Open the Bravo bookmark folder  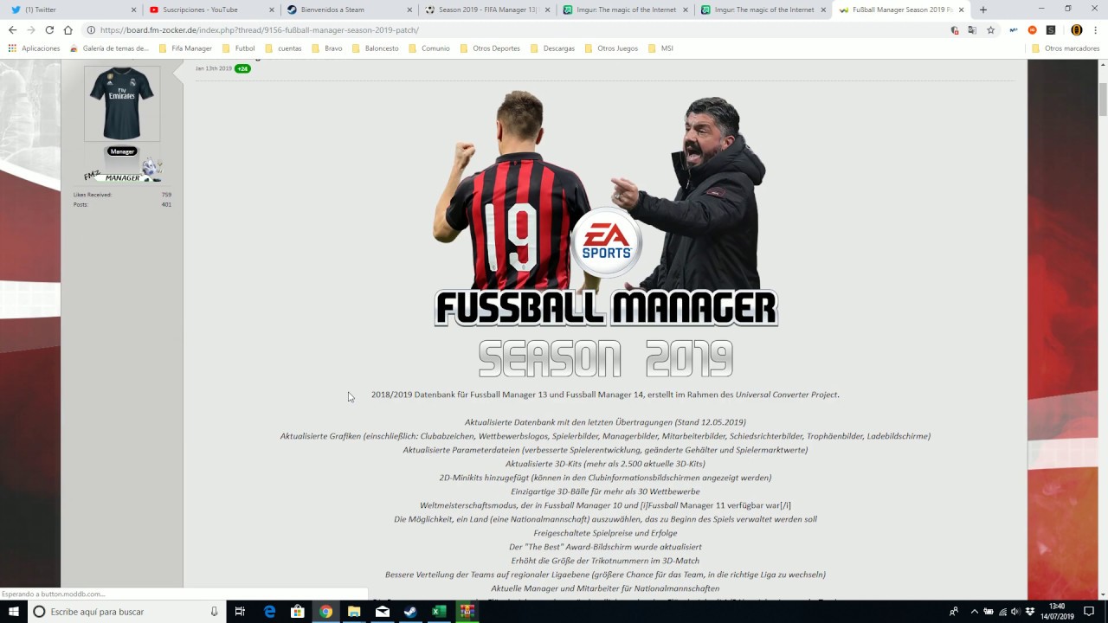tap(327, 48)
